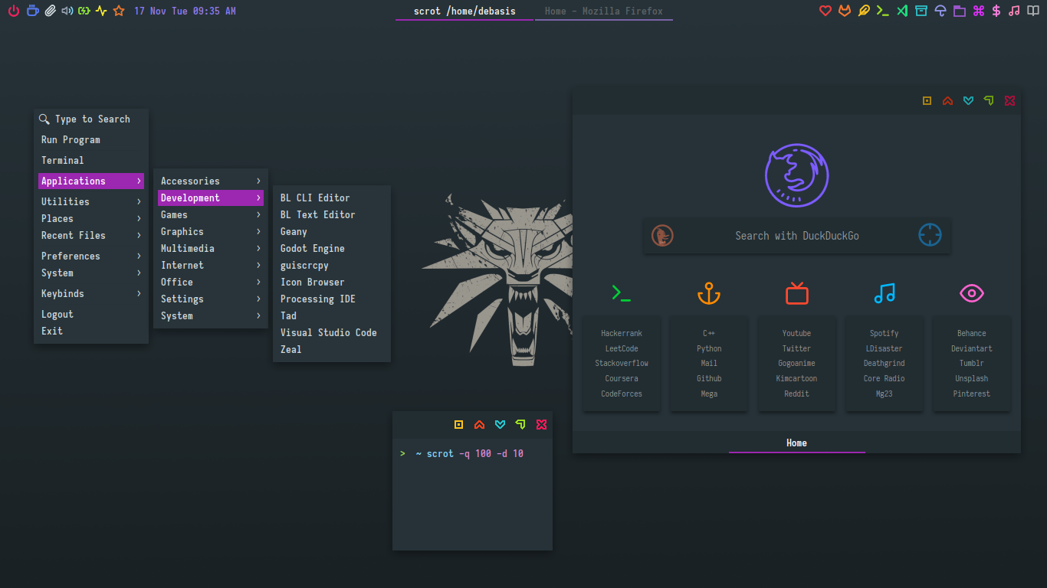Click the speaker volume icon
Image resolution: width=1047 pixels, height=588 pixels.
(x=67, y=11)
